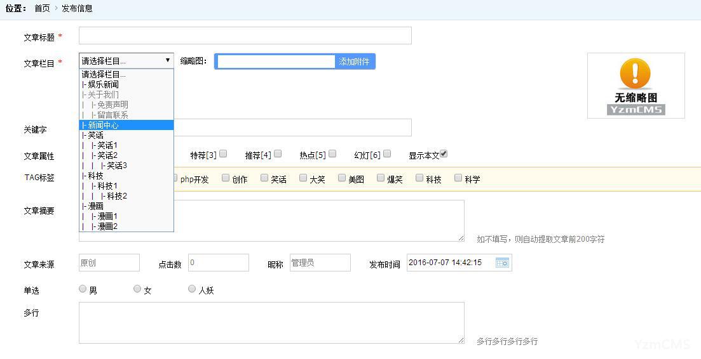Click the 添加附件 button
This screenshot has height=359, width=701.
(354, 62)
